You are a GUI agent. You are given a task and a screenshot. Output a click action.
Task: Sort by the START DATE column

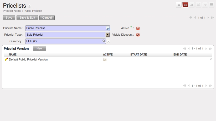pos(138,54)
